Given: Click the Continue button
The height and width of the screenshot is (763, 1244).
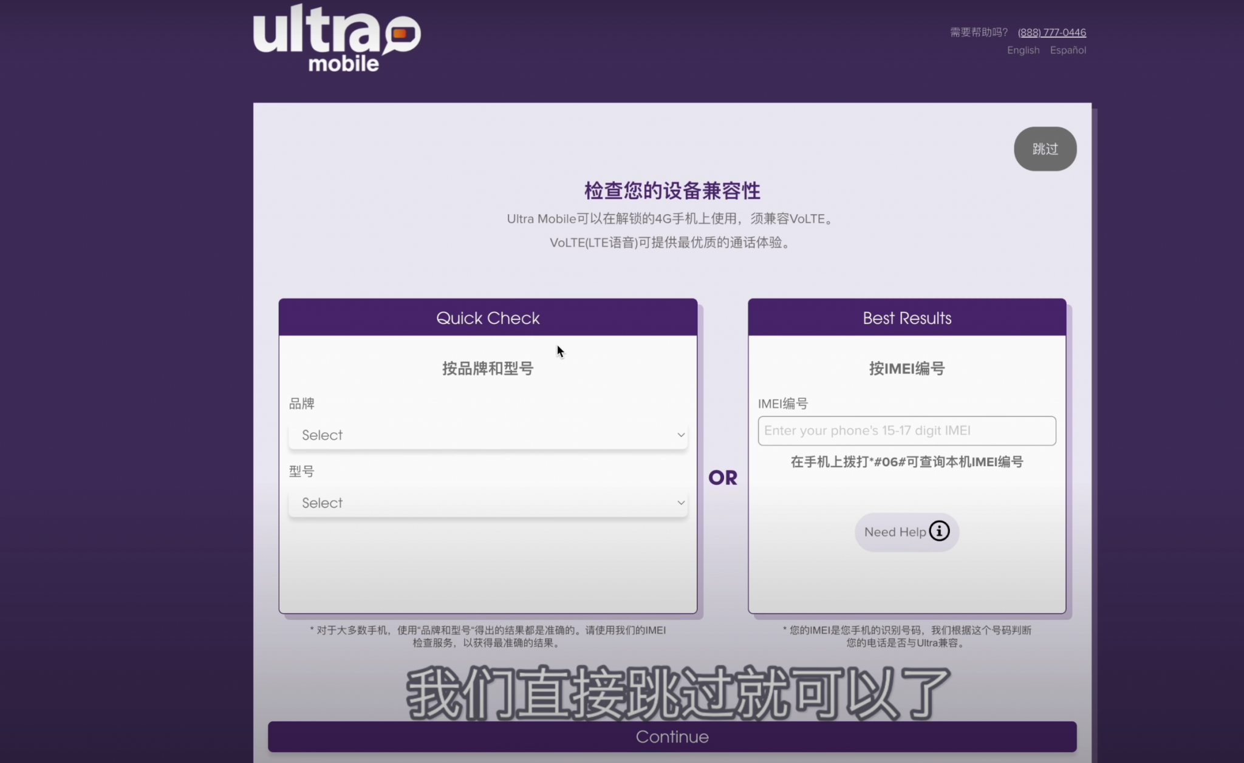Looking at the screenshot, I should point(672,736).
